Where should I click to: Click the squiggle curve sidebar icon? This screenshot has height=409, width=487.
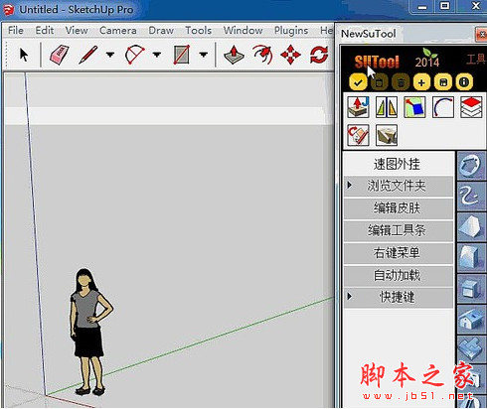coord(472,197)
